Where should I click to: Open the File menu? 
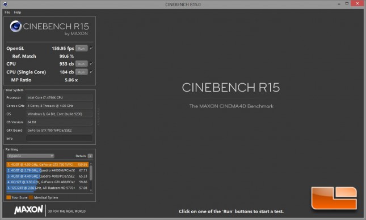7,12
